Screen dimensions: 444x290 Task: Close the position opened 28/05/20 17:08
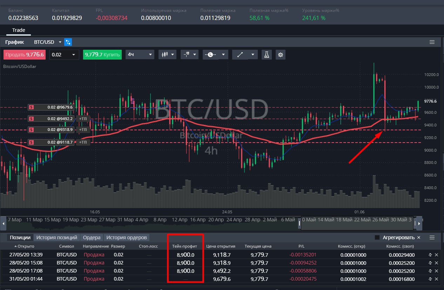coord(437,271)
